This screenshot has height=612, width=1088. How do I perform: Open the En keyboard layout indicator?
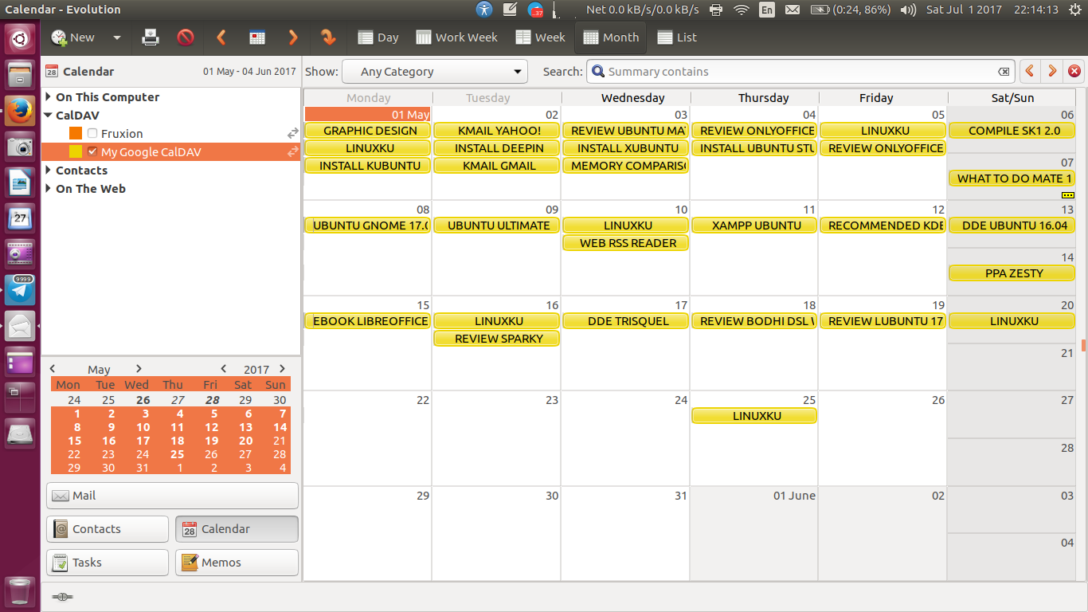767,10
